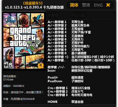Switch language to 繁体
The height and width of the screenshot is (107, 118).
[x=86, y=5]
